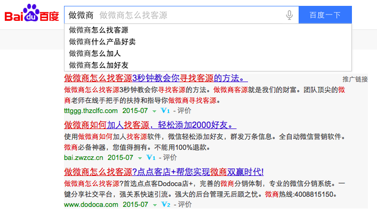Choose suggestion 做微商怎么加好友

[x=99, y=65]
